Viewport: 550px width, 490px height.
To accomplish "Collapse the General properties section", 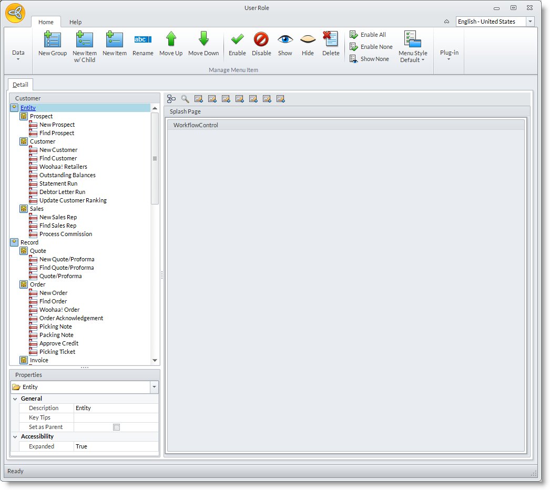I will [x=15, y=399].
